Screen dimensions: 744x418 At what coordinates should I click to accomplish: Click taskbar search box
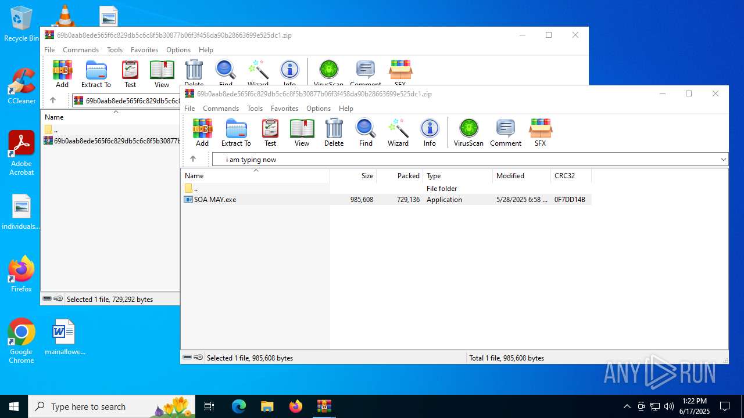click(112, 406)
